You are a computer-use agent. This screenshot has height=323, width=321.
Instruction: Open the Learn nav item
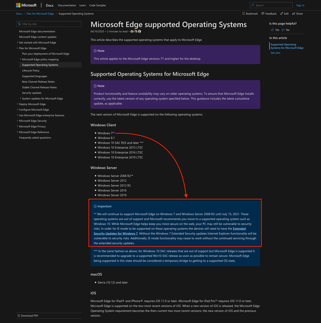click(83, 5)
